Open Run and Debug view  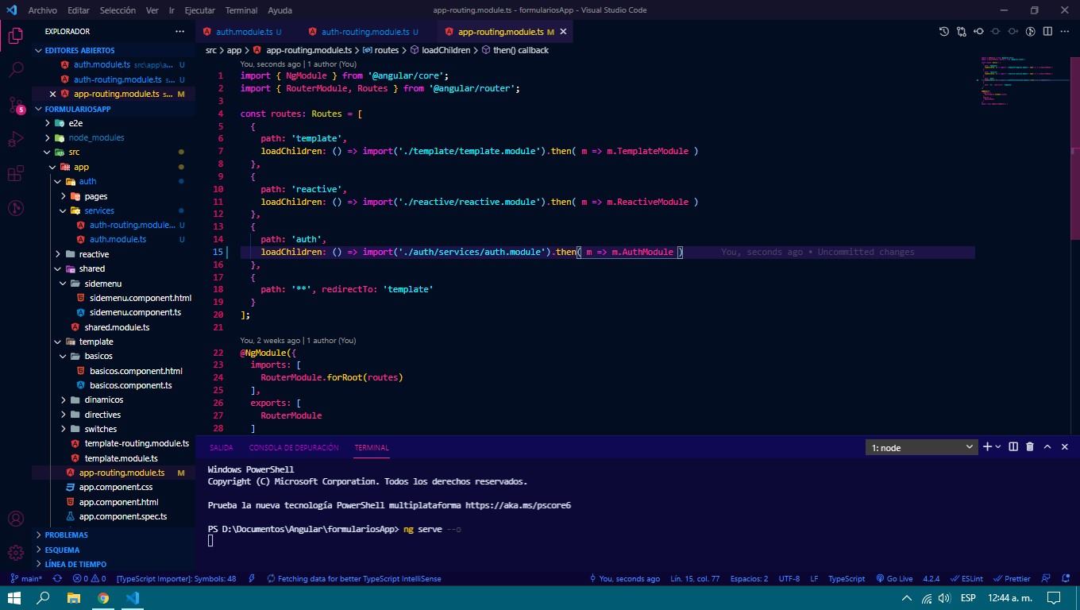pyautogui.click(x=16, y=140)
